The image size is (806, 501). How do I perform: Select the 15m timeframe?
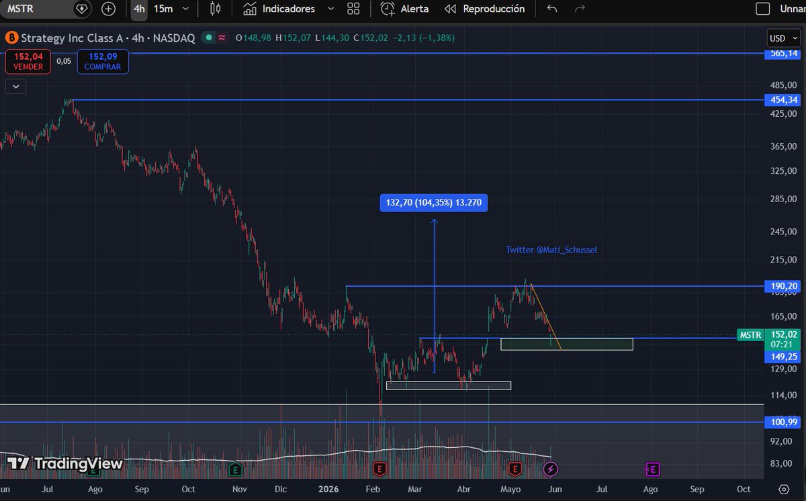(163, 9)
